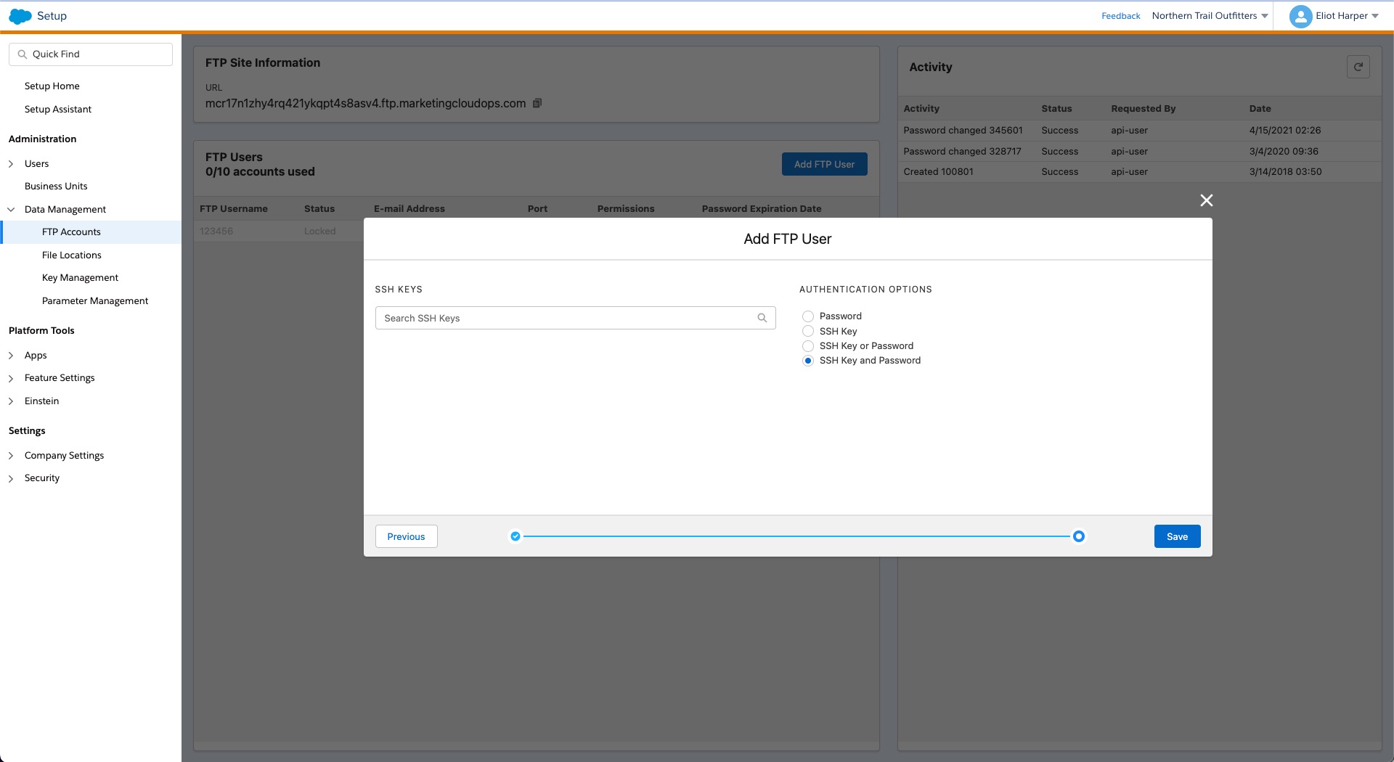
Task: Open Key Management
Action: (x=80, y=277)
